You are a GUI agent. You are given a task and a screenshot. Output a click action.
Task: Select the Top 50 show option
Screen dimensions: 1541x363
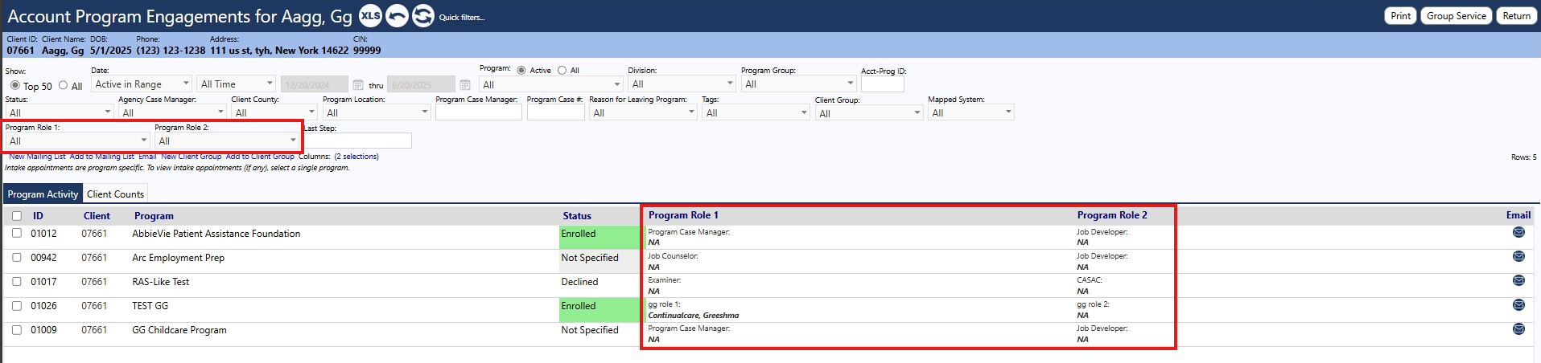[15, 85]
